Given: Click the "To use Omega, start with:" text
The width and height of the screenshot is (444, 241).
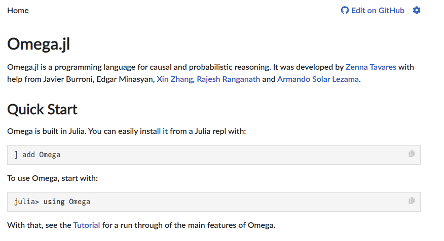Looking at the screenshot, I should (x=52, y=178).
